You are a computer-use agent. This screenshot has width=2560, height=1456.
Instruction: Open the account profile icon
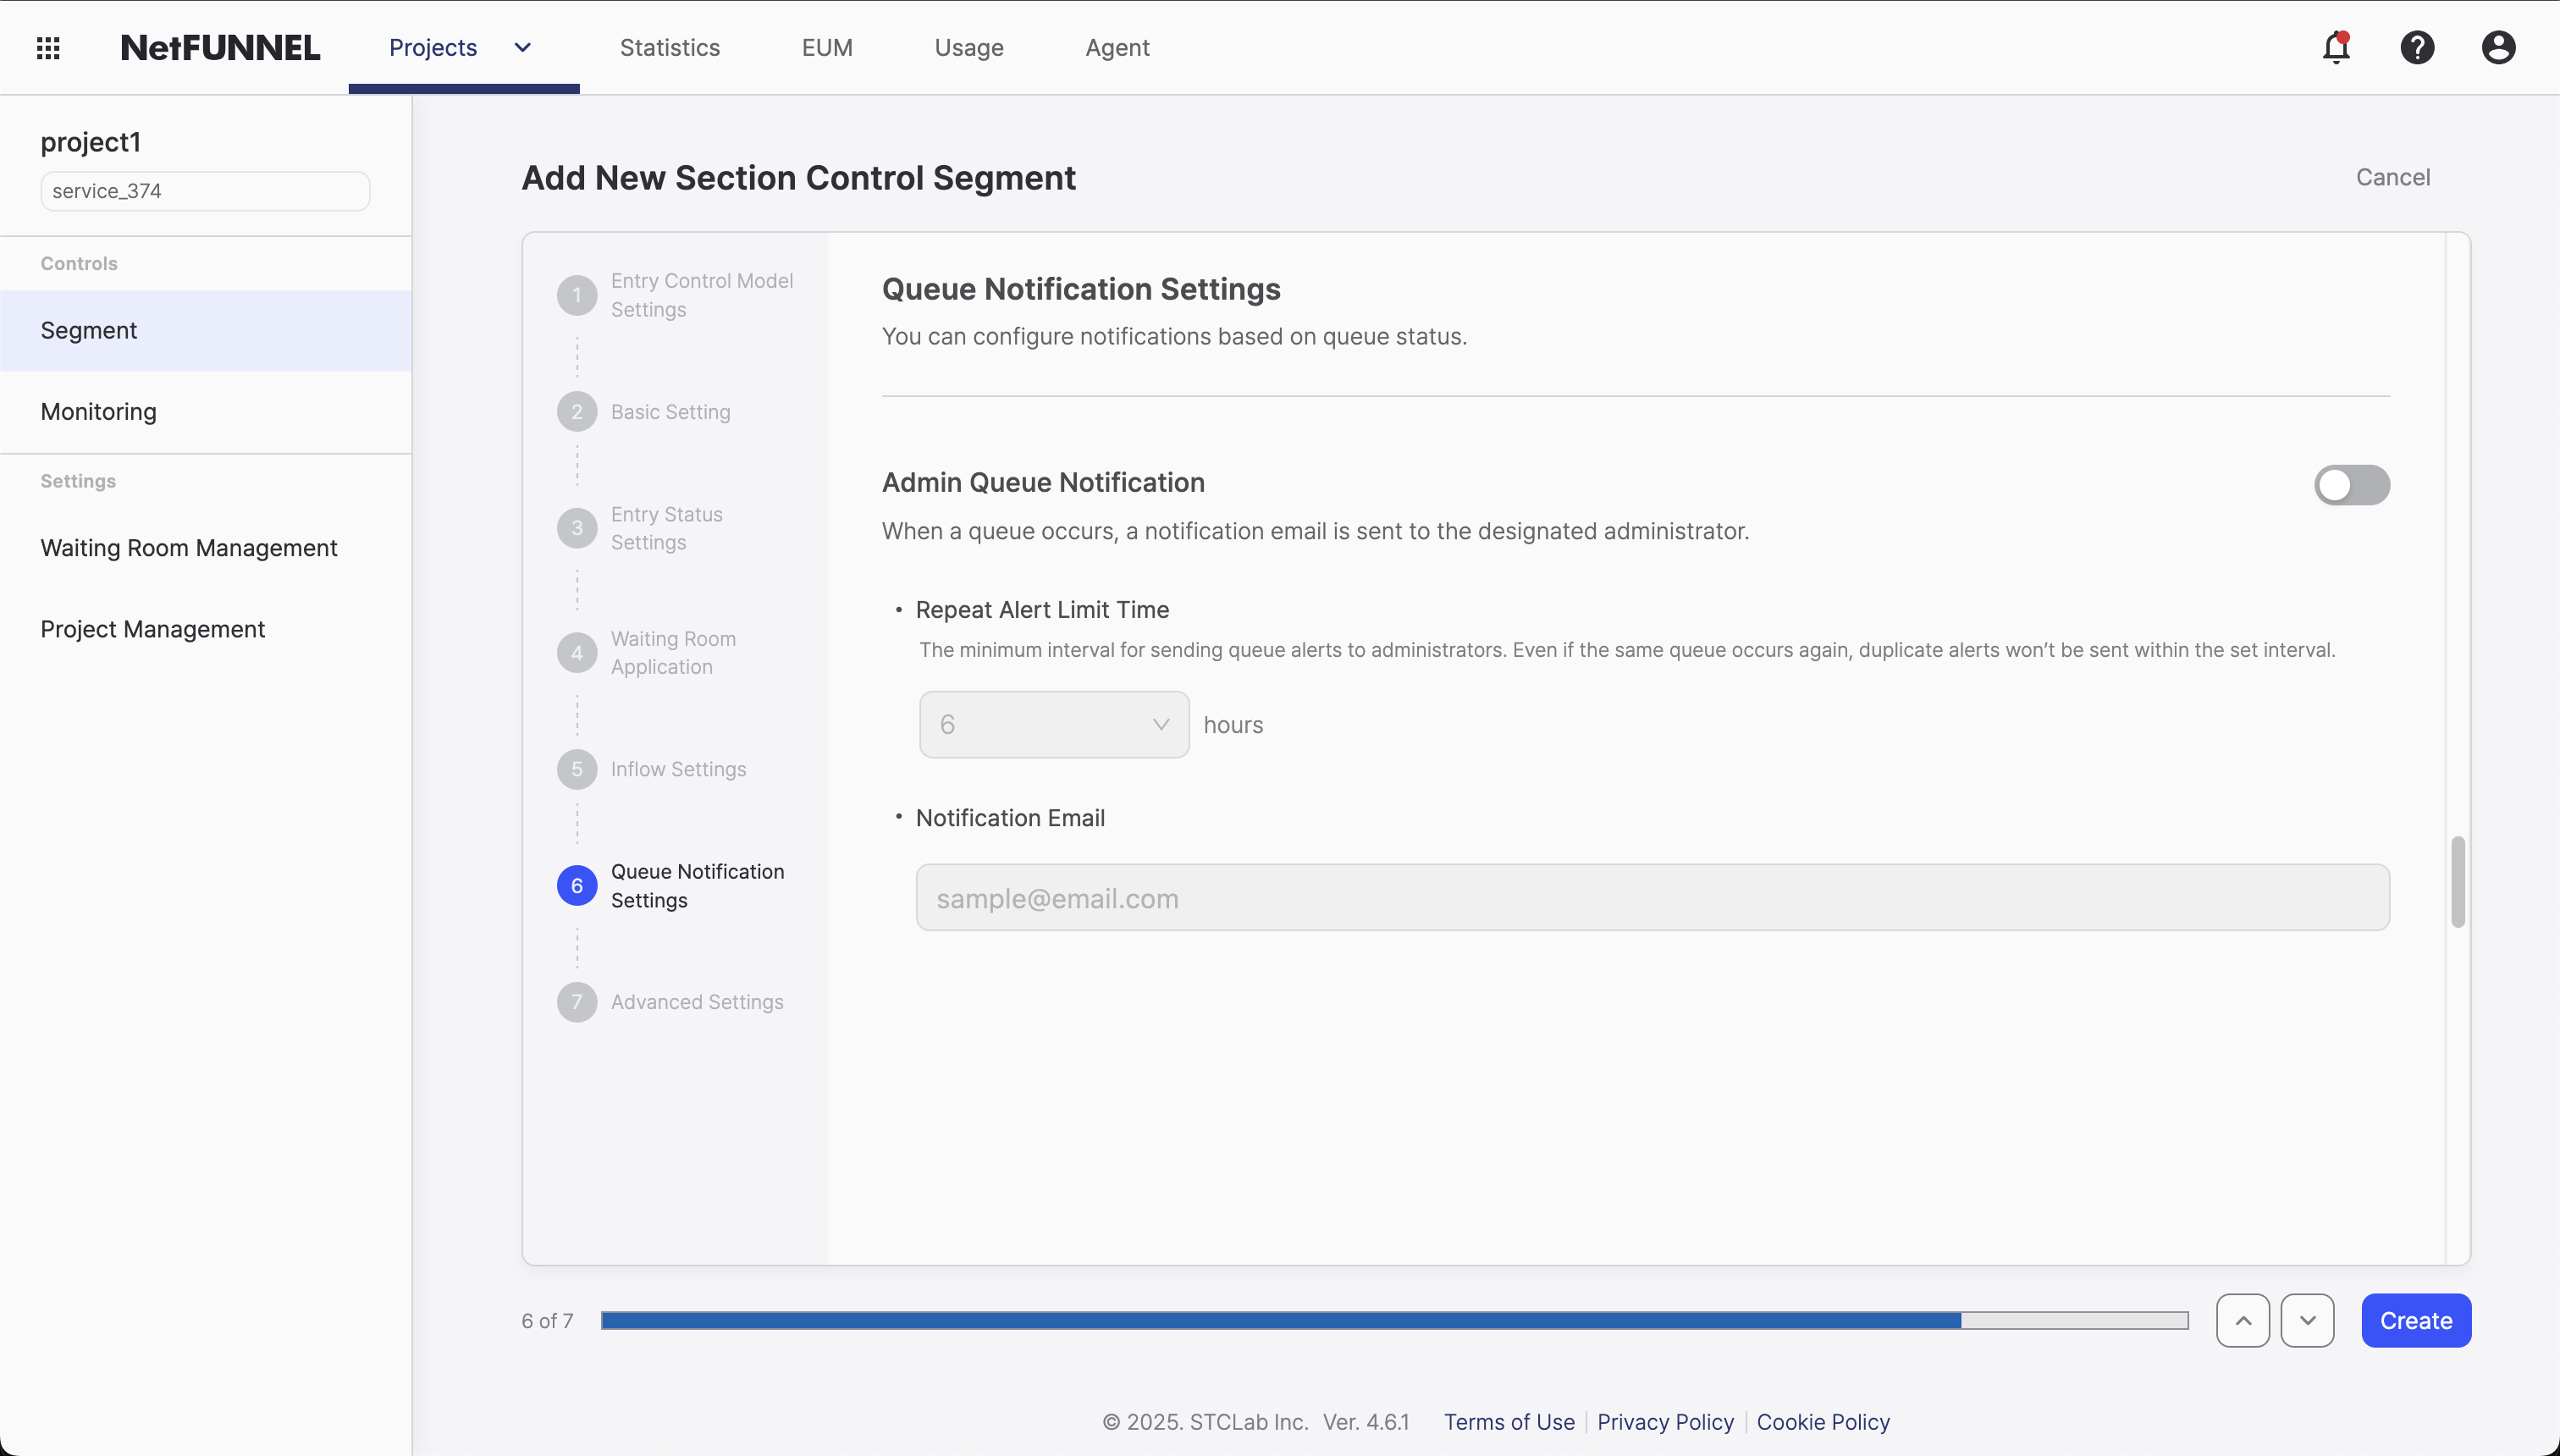[2497, 47]
